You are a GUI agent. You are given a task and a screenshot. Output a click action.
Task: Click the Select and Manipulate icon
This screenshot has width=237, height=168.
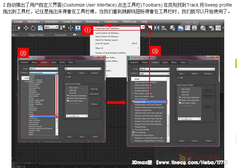tap(71, 28)
